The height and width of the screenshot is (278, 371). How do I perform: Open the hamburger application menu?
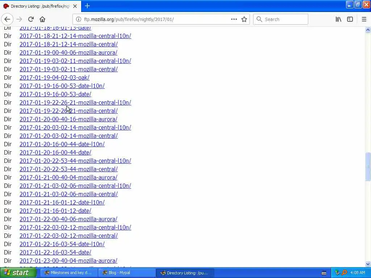tap(364, 20)
